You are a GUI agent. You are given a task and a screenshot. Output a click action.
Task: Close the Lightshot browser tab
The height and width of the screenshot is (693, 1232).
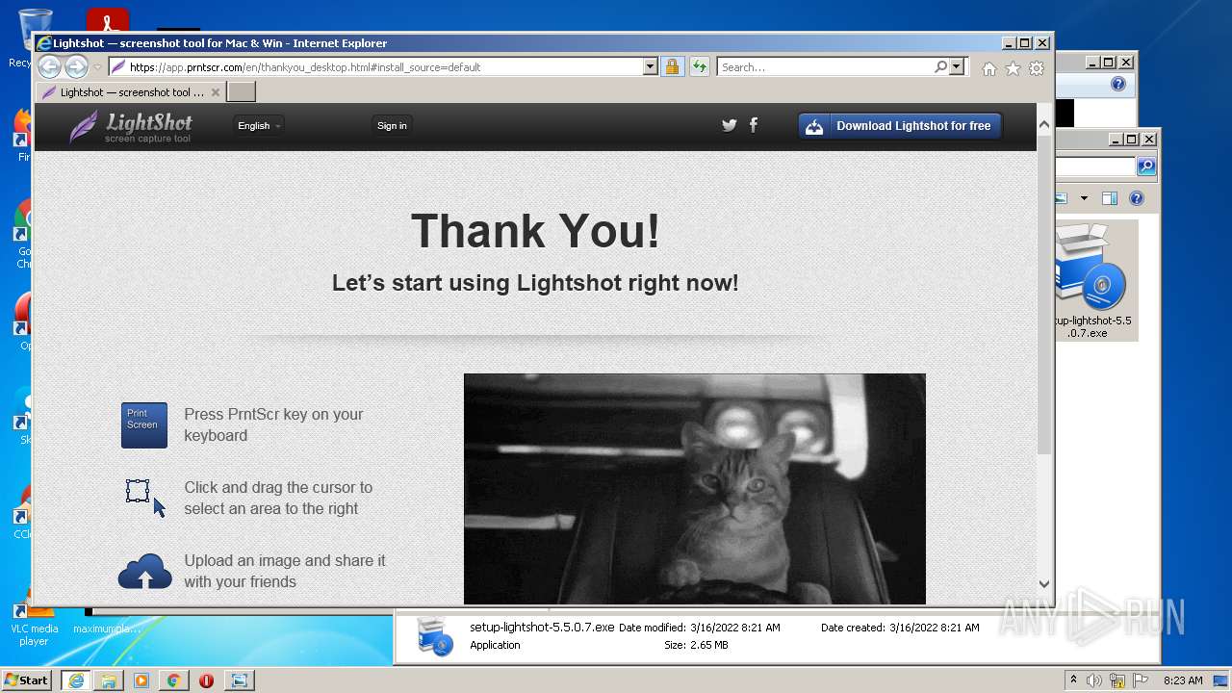click(216, 92)
